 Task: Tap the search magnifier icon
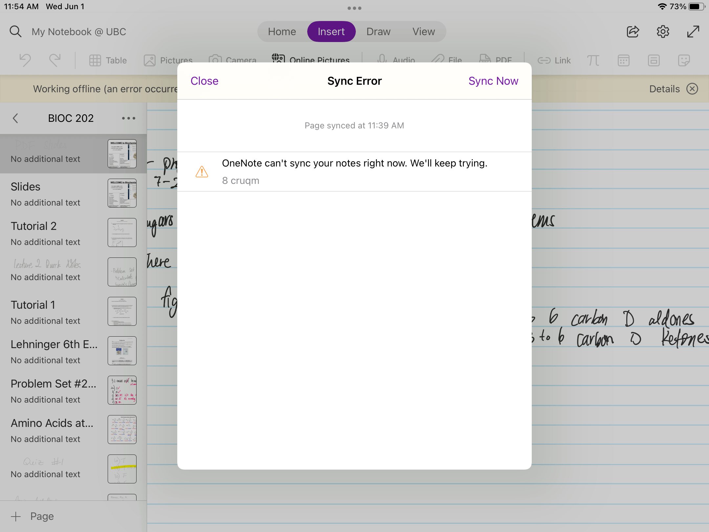[15, 32]
